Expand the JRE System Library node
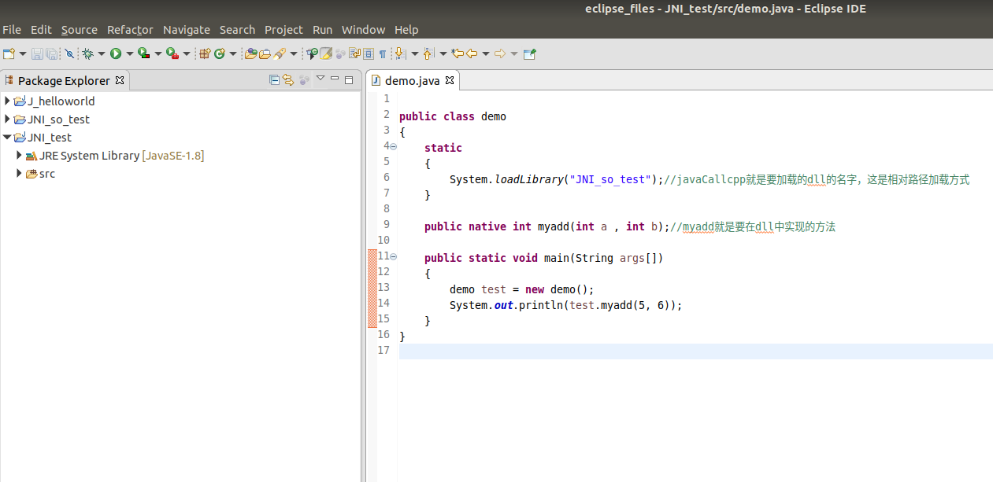The width and height of the screenshot is (993, 482). [18, 155]
